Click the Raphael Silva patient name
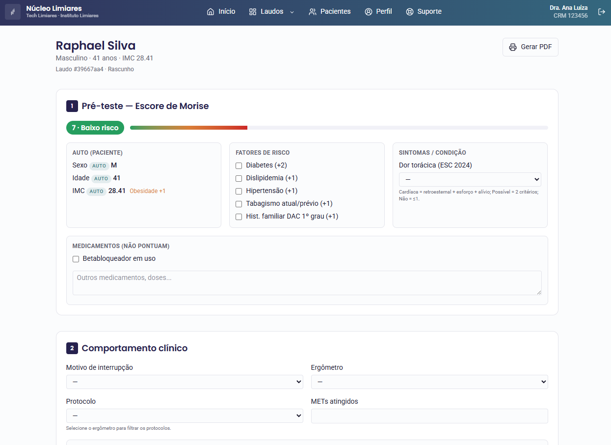This screenshot has width=611, height=445. pos(96,46)
